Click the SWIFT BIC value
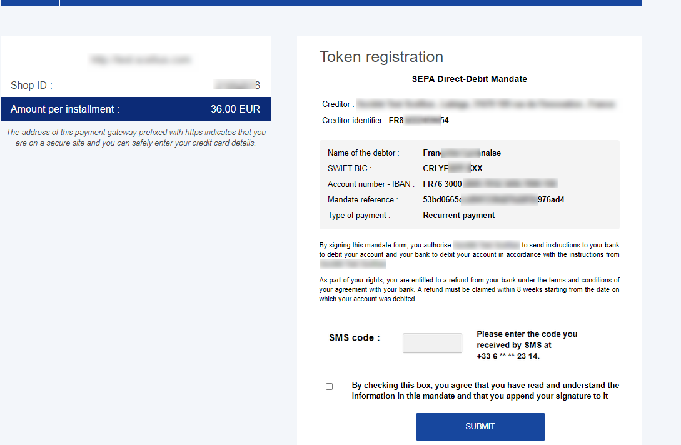Screen dimensions: 681x445 tap(453, 169)
